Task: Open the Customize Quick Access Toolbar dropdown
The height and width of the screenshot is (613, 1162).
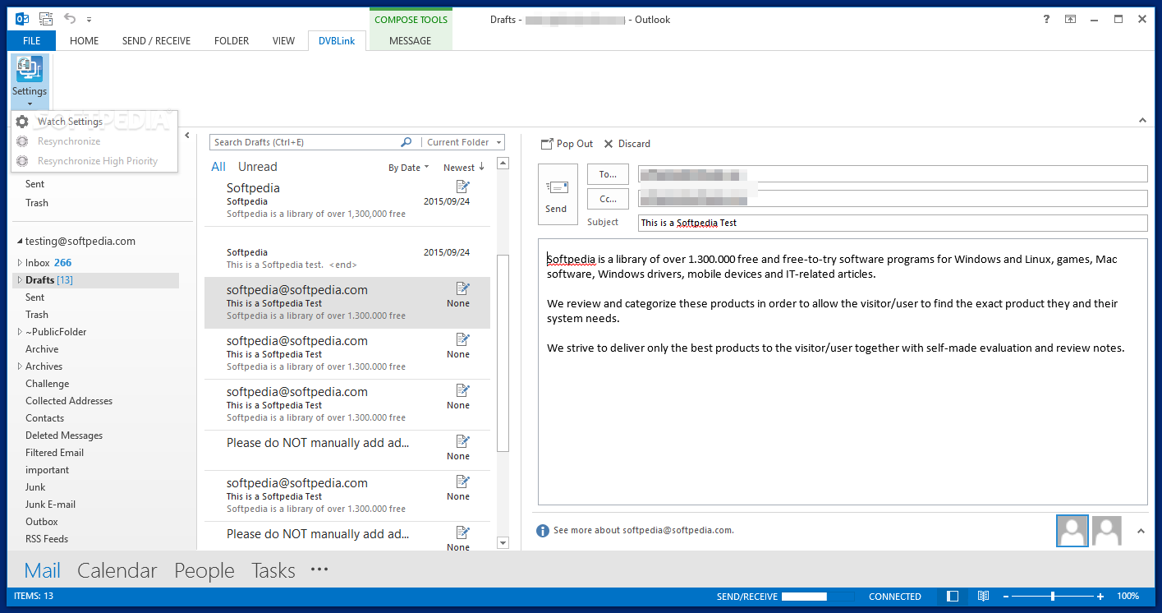Action: coord(89,20)
